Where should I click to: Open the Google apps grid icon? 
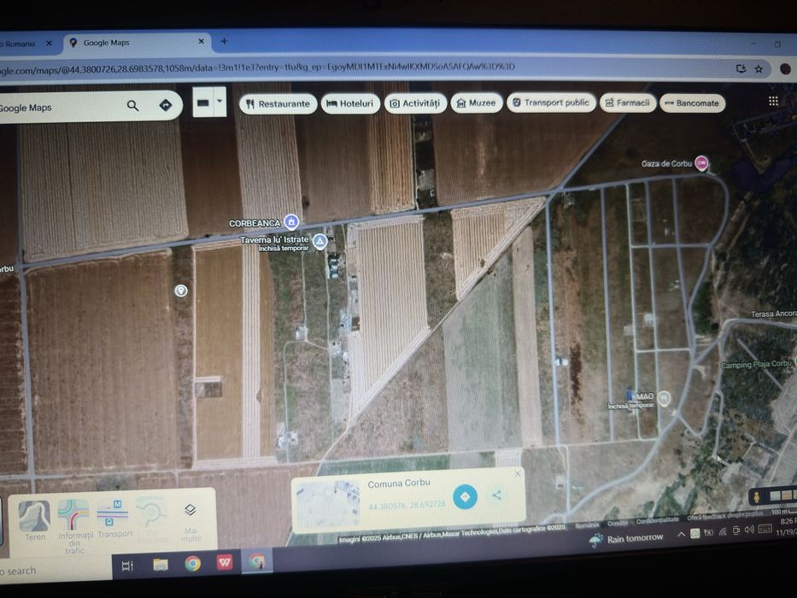(x=773, y=101)
